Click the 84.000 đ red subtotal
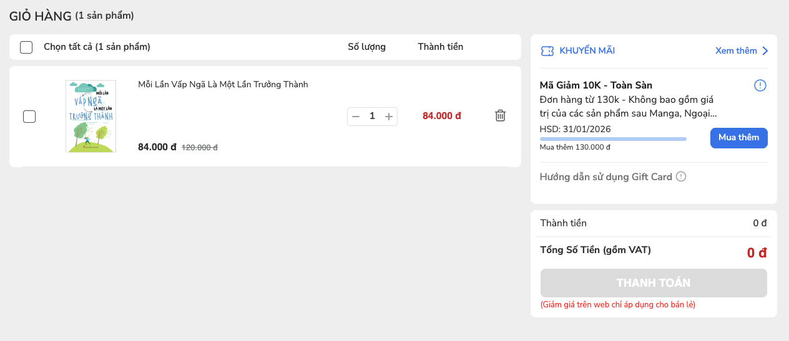Image resolution: width=789 pixels, height=341 pixels. pos(442,116)
